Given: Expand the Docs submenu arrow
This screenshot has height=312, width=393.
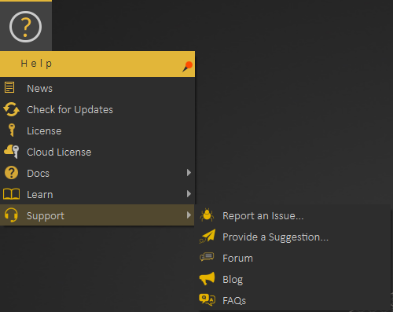Looking at the screenshot, I should (x=189, y=173).
